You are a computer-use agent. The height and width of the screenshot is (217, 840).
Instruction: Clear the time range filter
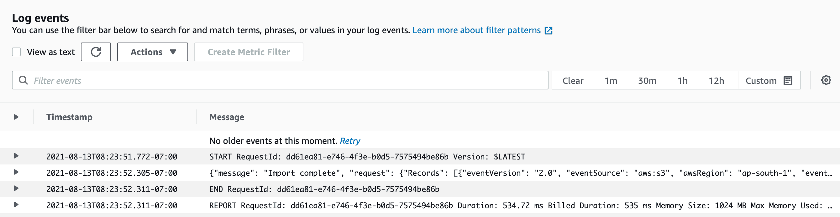[x=573, y=81]
